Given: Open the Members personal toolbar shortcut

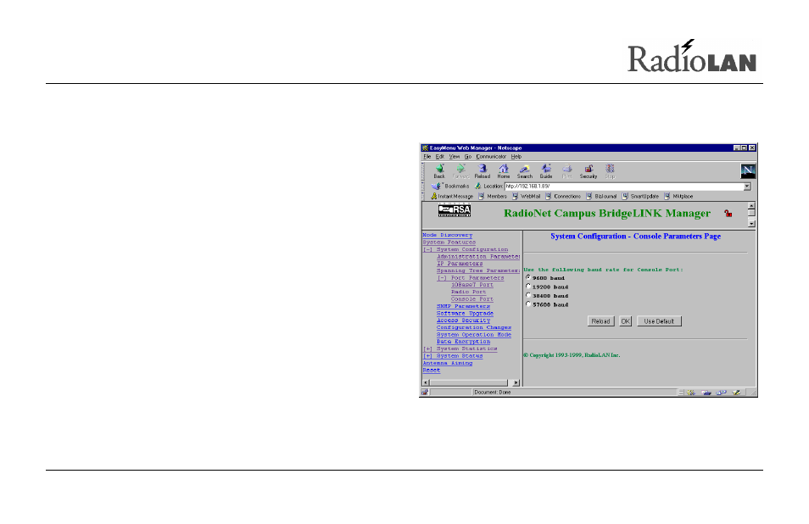Looking at the screenshot, I should click(x=493, y=197).
